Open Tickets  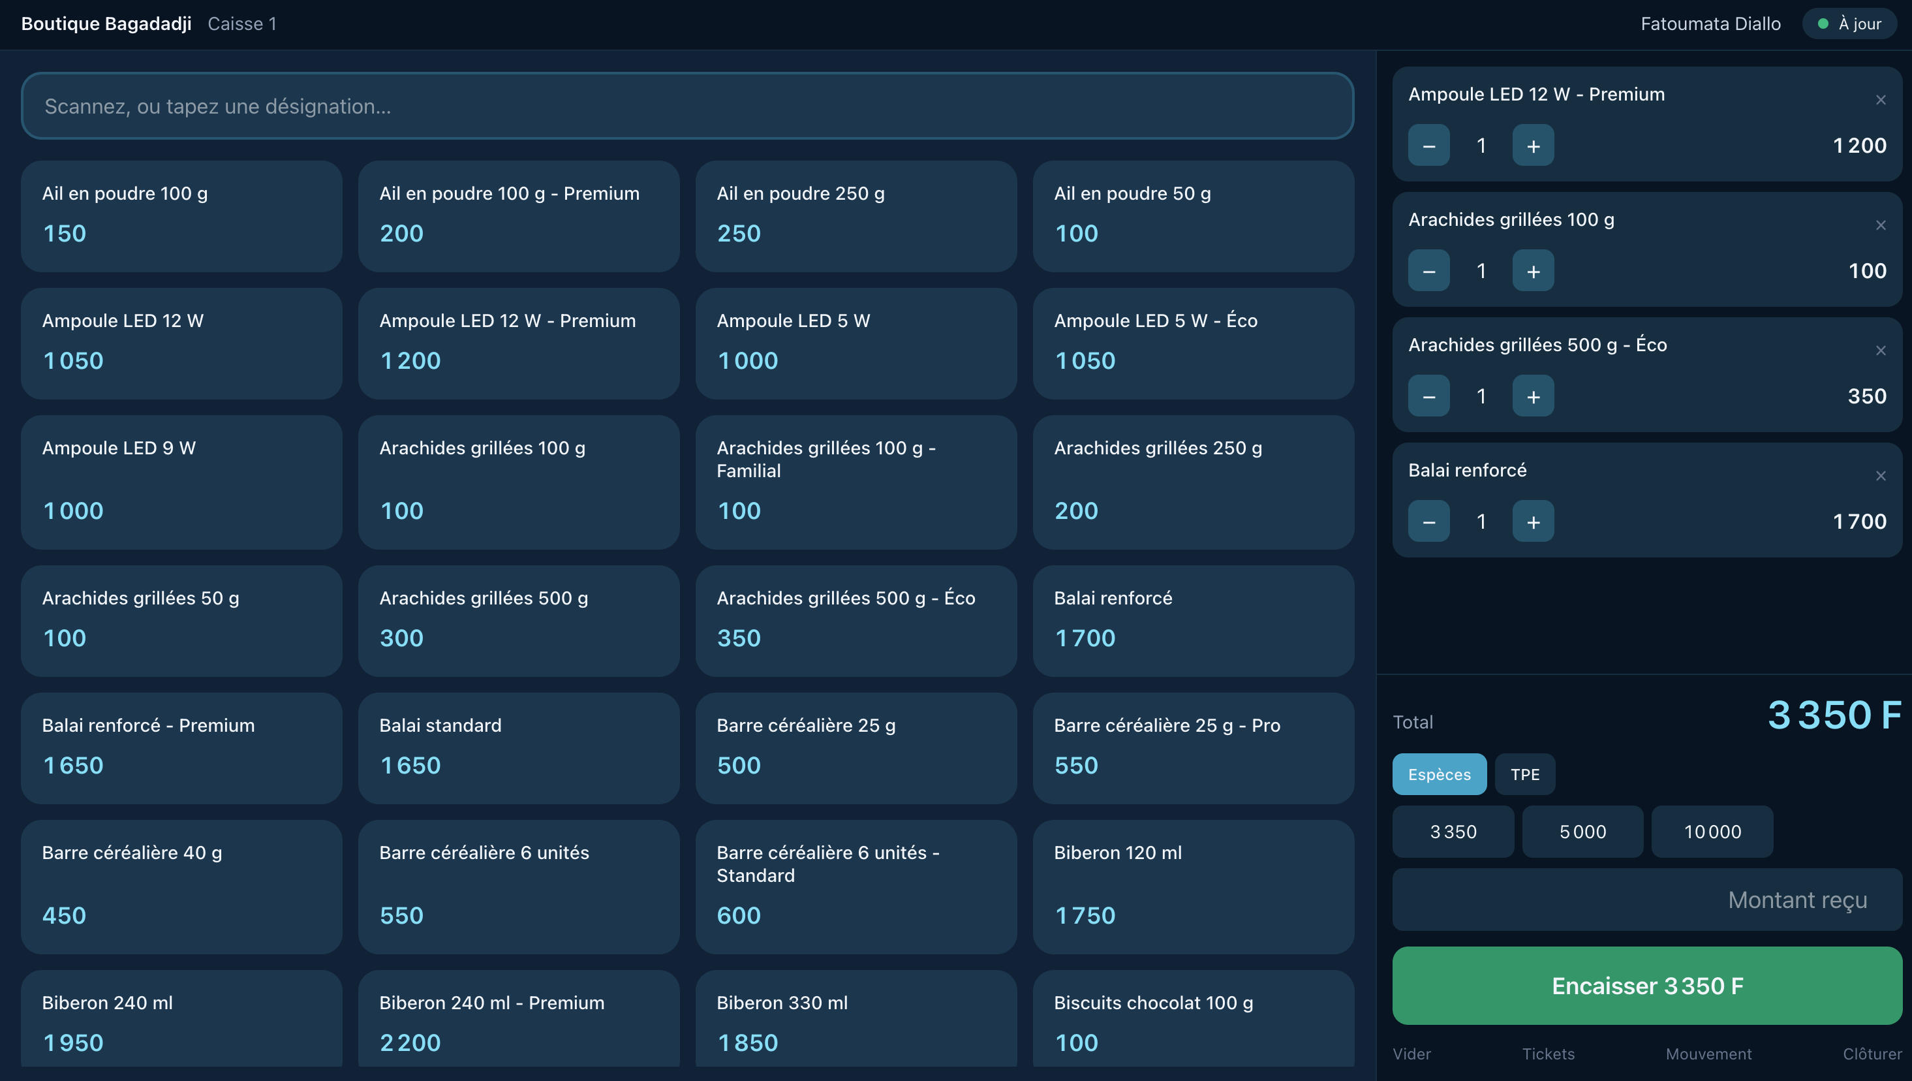(x=1548, y=1054)
